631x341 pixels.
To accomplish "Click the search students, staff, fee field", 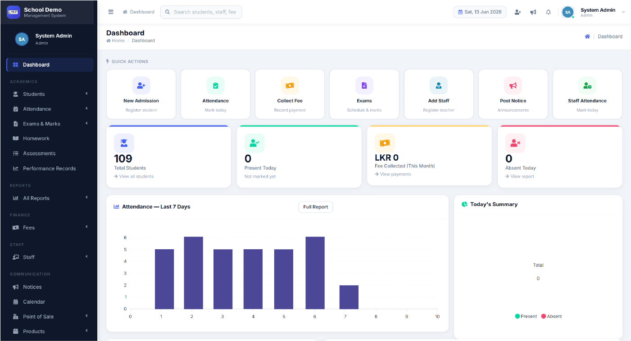I will click(201, 12).
